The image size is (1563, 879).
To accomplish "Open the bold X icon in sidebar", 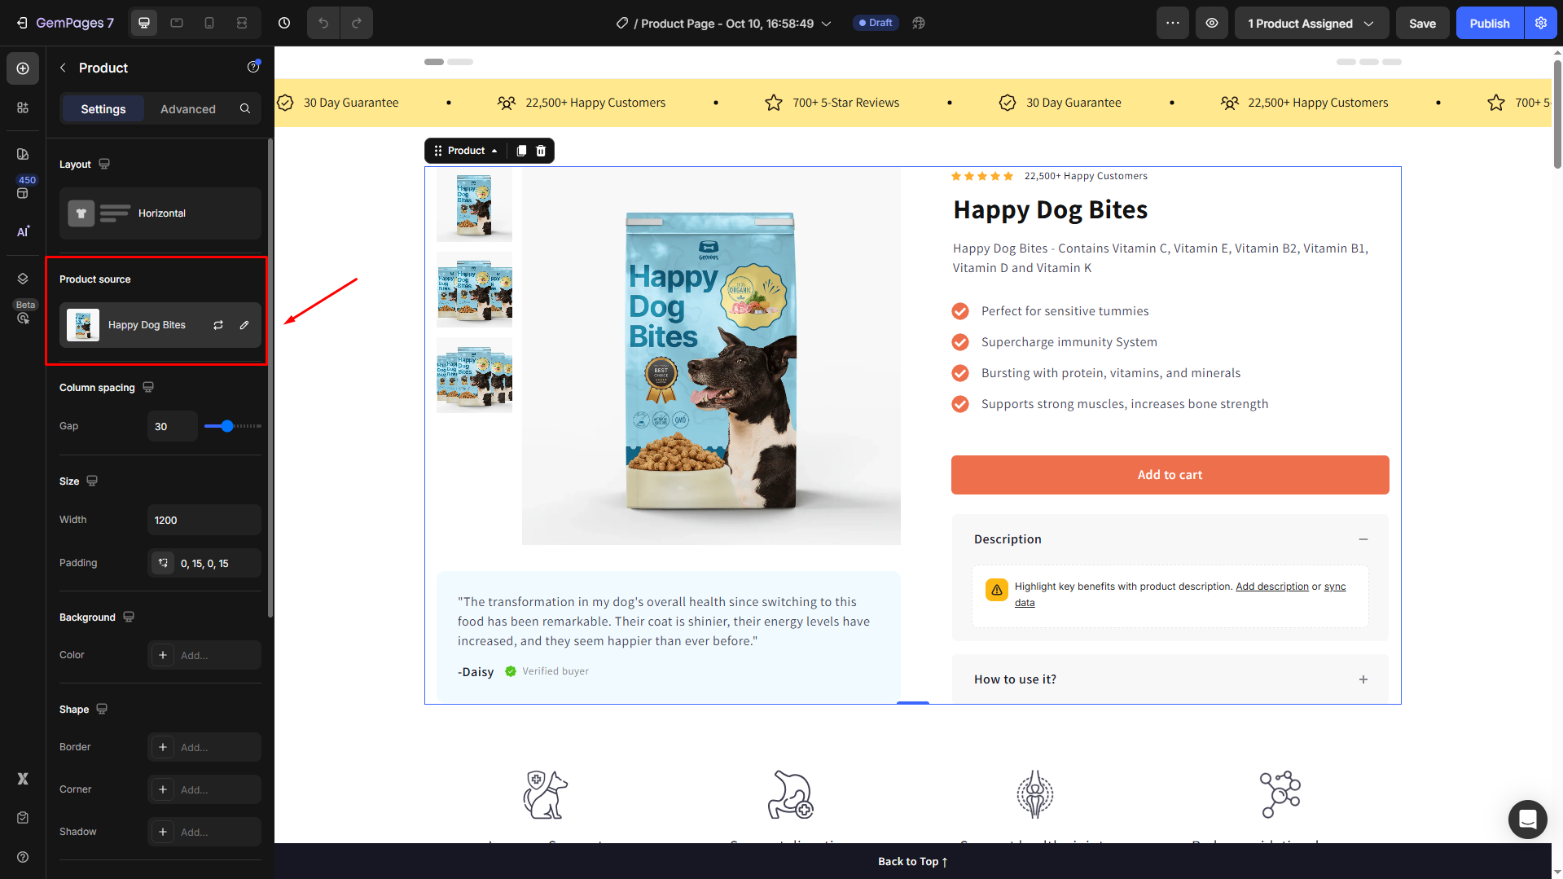I will [23, 779].
